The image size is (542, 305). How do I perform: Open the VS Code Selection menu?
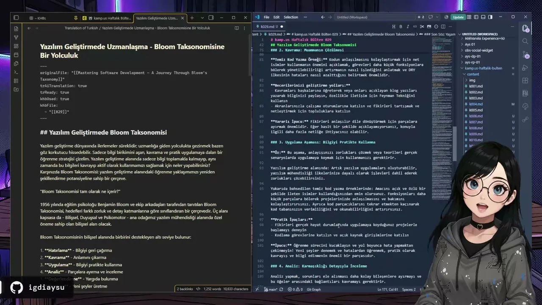click(x=290, y=17)
